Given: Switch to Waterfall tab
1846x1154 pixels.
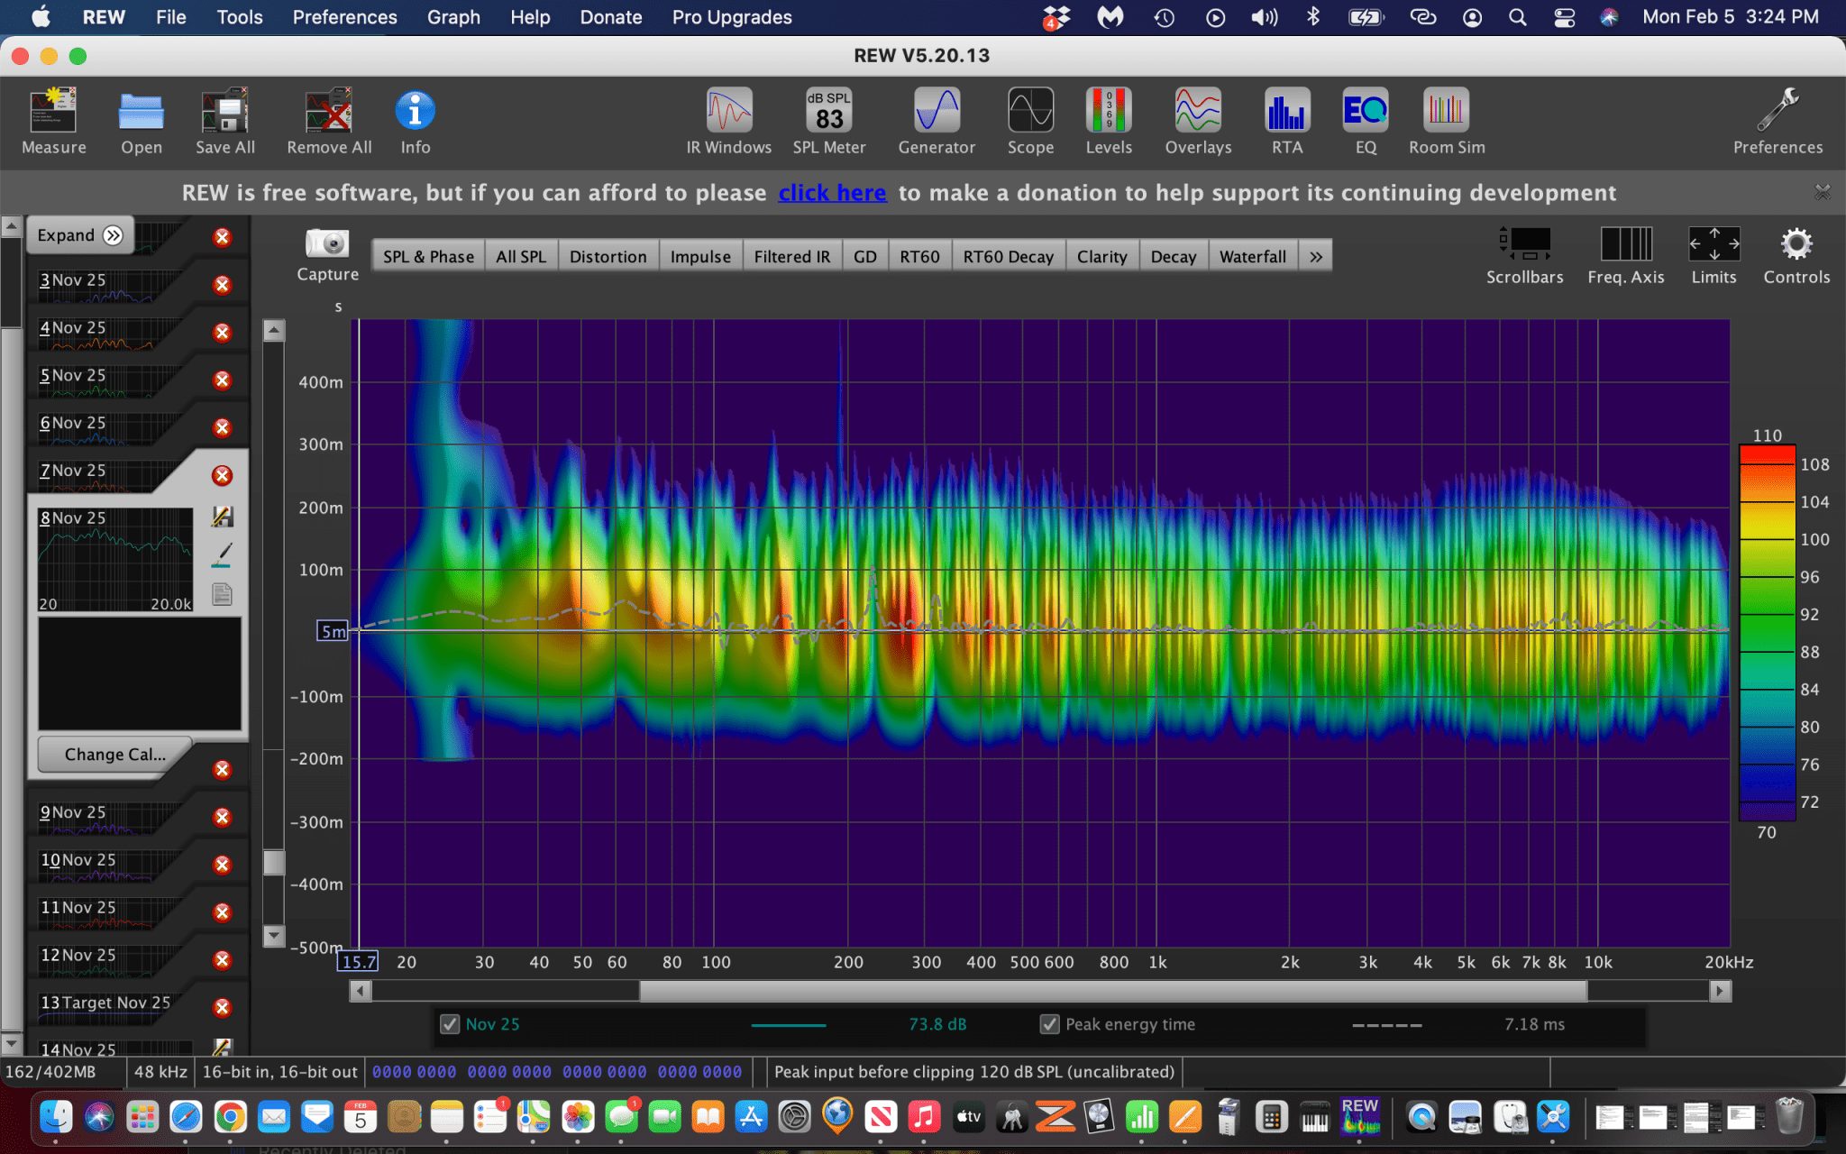Looking at the screenshot, I should click(1253, 257).
